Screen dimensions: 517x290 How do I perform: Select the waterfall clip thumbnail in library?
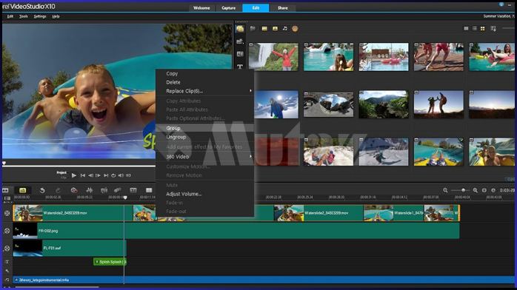(273, 57)
